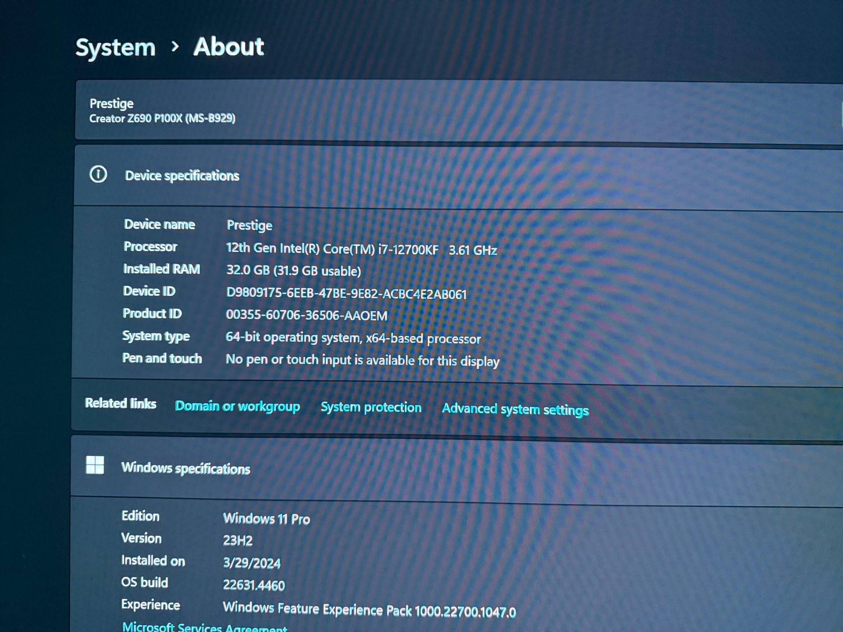Click the Windows logo icon near Windows specifications
The height and width of the screenshot is (632, 843).
click(95, 465)
